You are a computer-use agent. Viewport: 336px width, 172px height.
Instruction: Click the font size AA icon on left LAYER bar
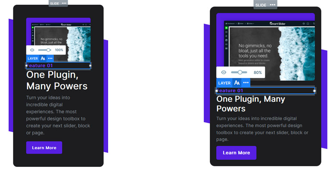tap(43, 58)
